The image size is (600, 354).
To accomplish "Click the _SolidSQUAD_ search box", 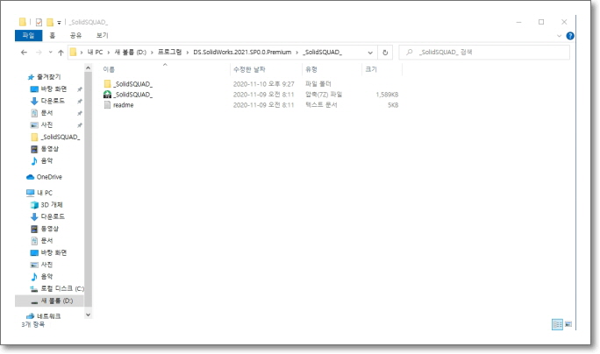I will [484, 53].
